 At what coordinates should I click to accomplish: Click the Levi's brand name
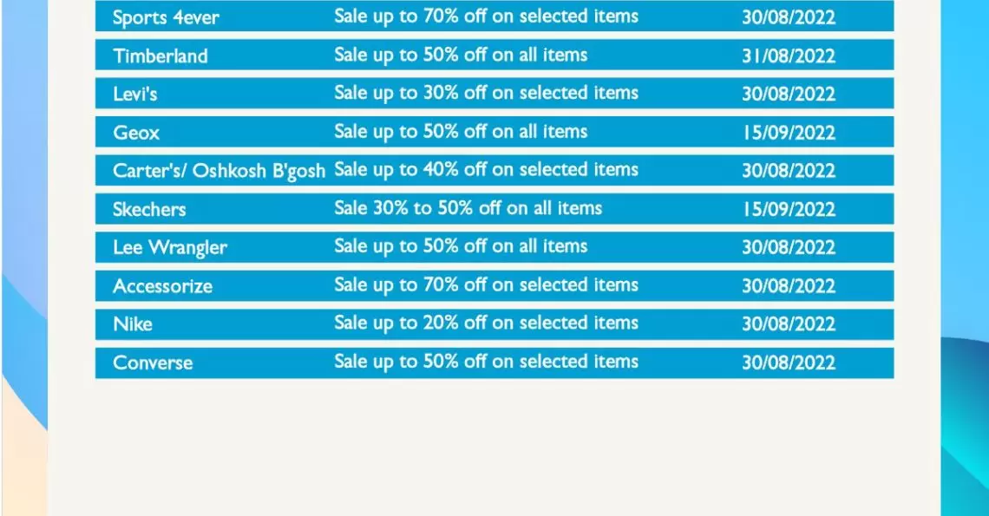(x=135, y=94)
